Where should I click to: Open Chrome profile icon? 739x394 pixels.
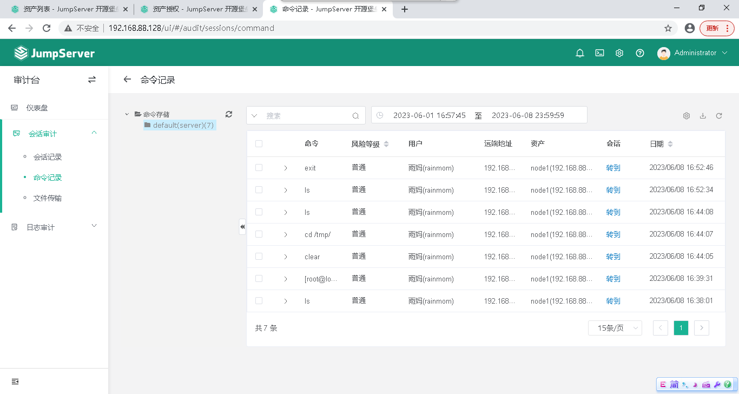tap(689, 28)
